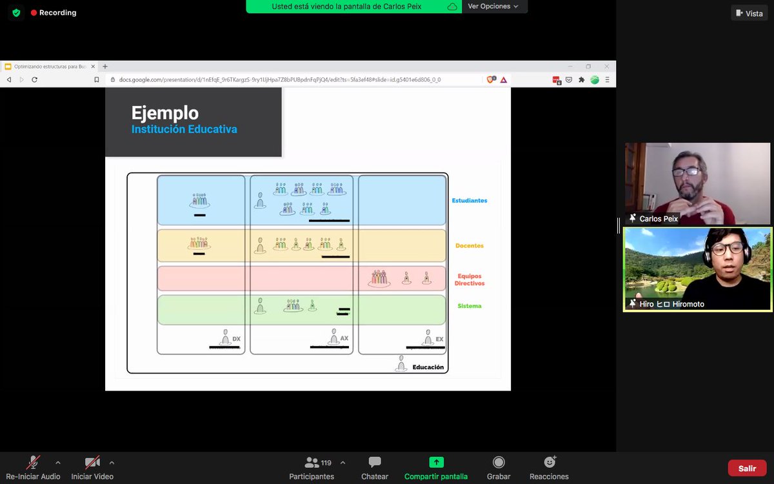Click the pin icon on Hiro Hiromoto name

tap(633, 304)
